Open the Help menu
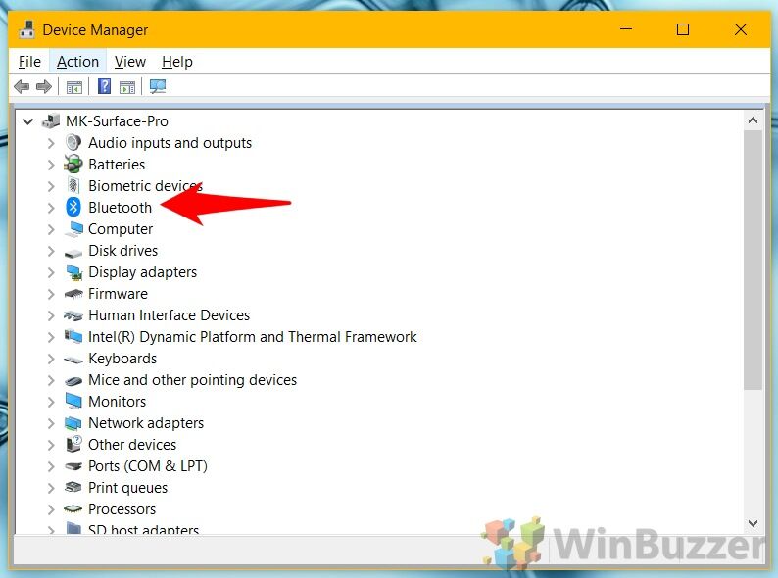 pos(177,62)
